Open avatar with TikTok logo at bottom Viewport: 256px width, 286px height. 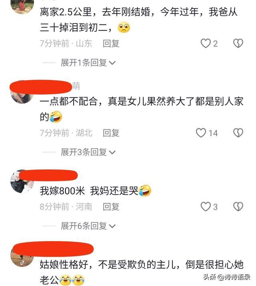tap(22, 256)
